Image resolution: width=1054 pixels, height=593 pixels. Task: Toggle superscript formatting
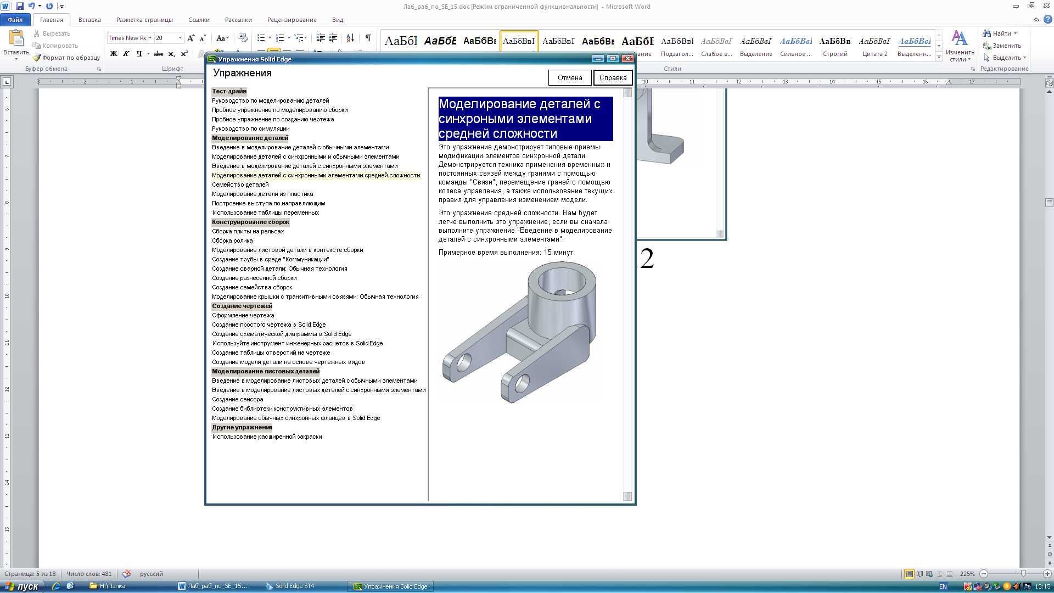click(184, 54)
